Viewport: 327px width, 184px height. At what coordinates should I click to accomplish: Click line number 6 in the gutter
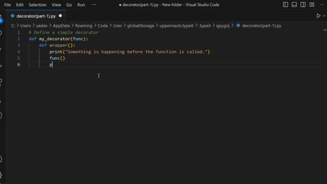(18, 64)
